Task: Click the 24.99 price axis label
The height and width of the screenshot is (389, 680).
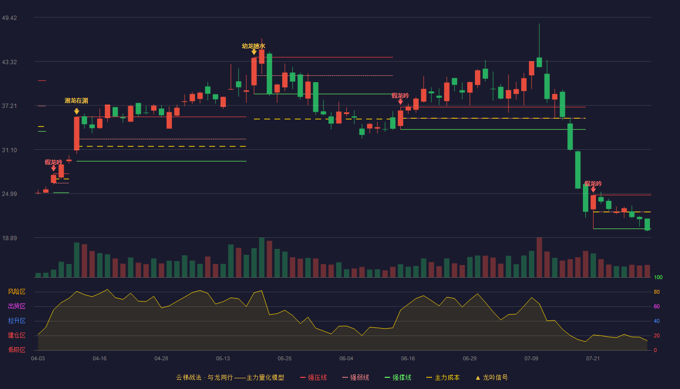Action: coord(9,194)
